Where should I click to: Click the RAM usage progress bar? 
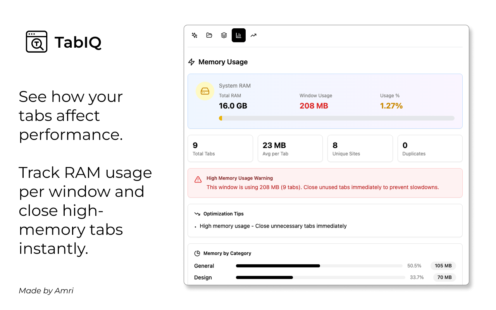tap(337, 118)
